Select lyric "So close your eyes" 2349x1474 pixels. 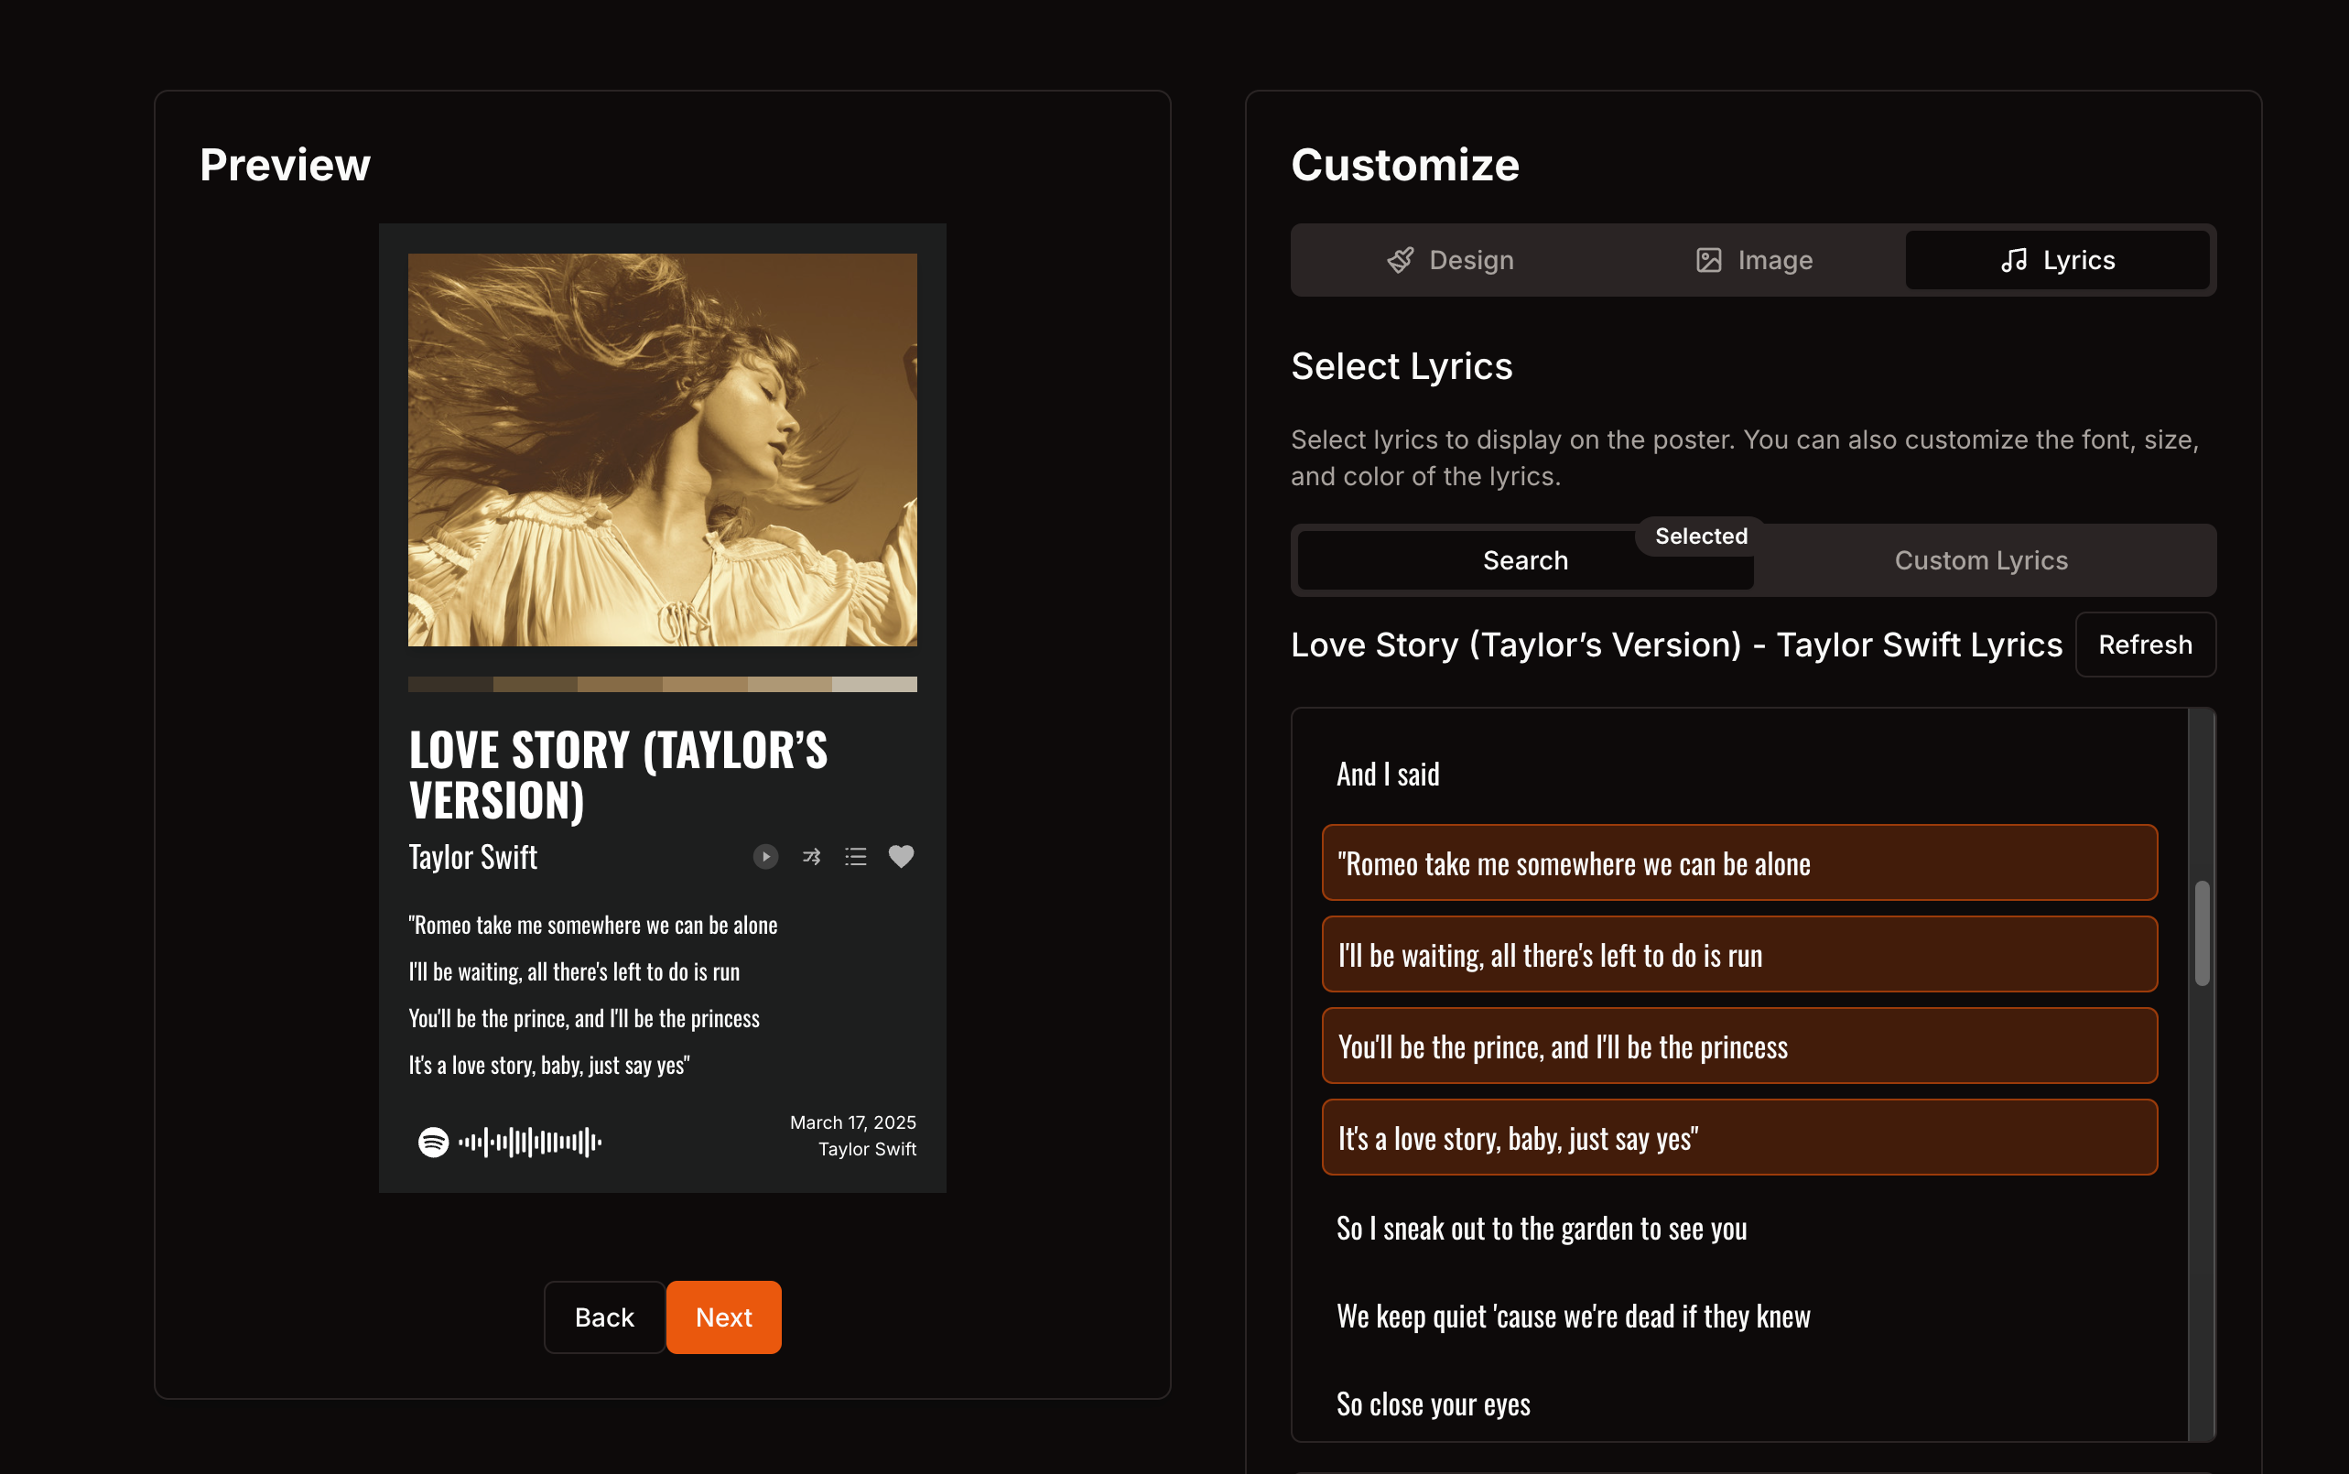click(1738, 1404)
